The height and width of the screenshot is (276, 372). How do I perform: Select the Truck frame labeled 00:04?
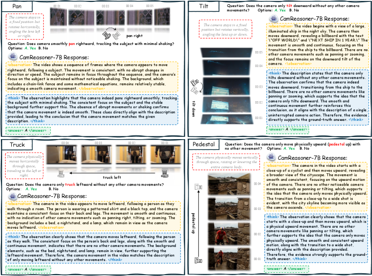click(x=61, y=155)
